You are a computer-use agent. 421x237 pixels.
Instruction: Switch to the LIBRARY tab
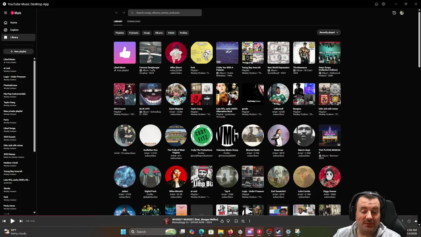click(118, 21)
